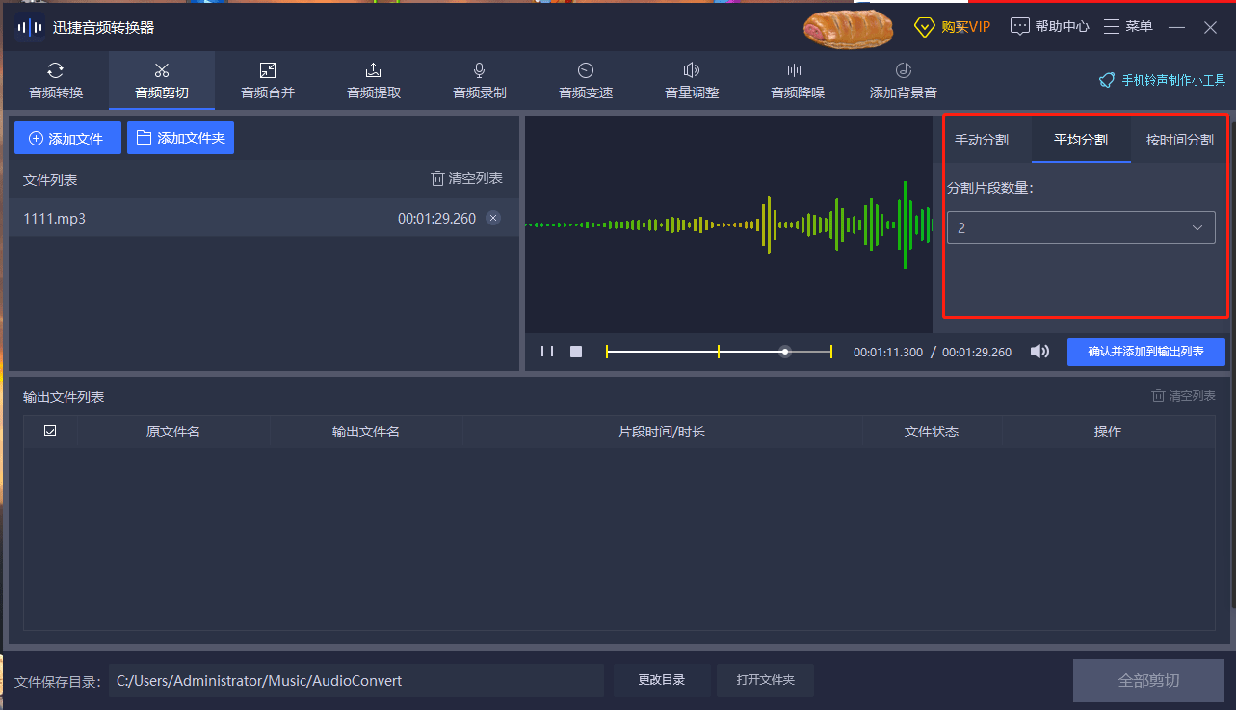Screen dimensions: 1236x710
Task: Click the audio waveform display
Action: (x=728, y=224)
